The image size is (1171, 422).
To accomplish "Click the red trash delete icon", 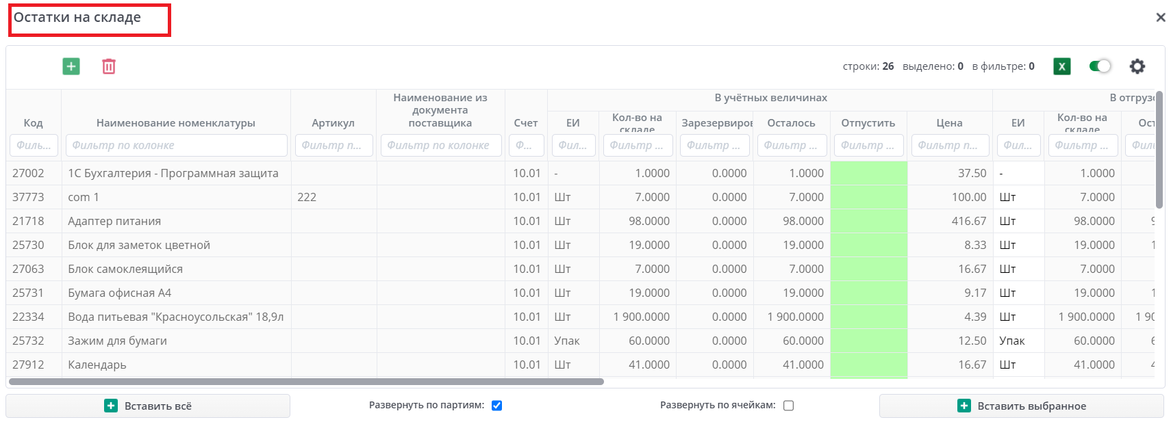I will [109, 66].
